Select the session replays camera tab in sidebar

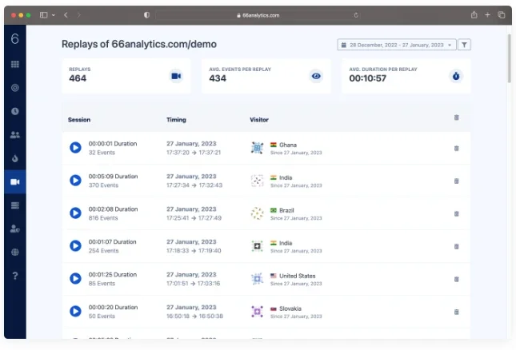click(x=15, y=181)
